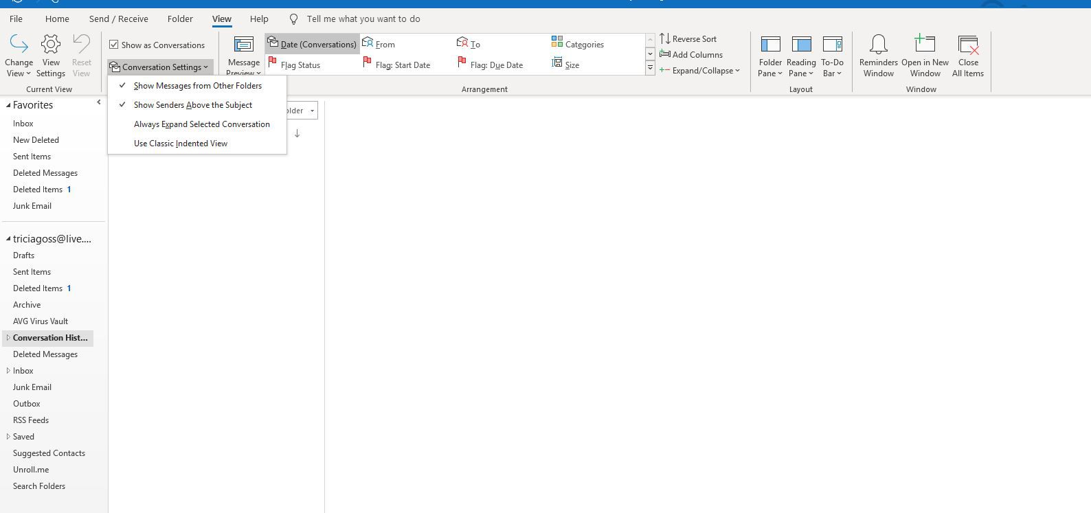Open the Unroll.me folder
The image size is (1091, 513).
31,470
